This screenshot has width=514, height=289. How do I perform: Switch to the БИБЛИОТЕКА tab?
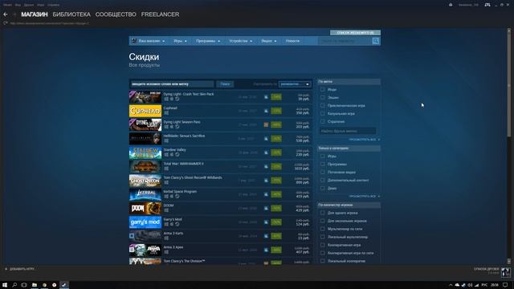[x=71, y=14]
